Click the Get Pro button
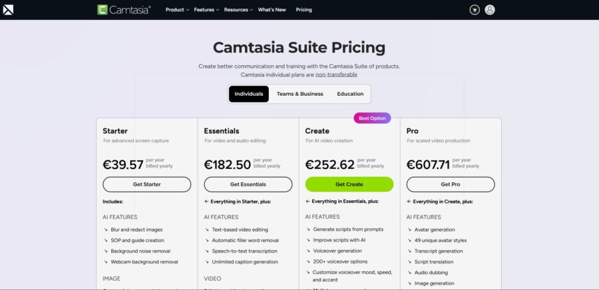 tap(451, 184)
